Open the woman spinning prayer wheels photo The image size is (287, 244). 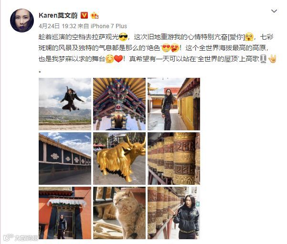(x=174, y=213)
